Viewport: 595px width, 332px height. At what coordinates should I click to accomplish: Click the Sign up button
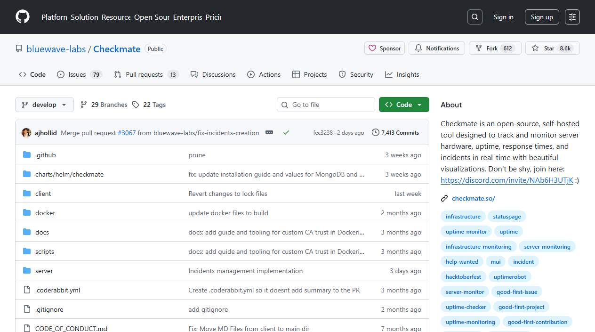[542, 17]
